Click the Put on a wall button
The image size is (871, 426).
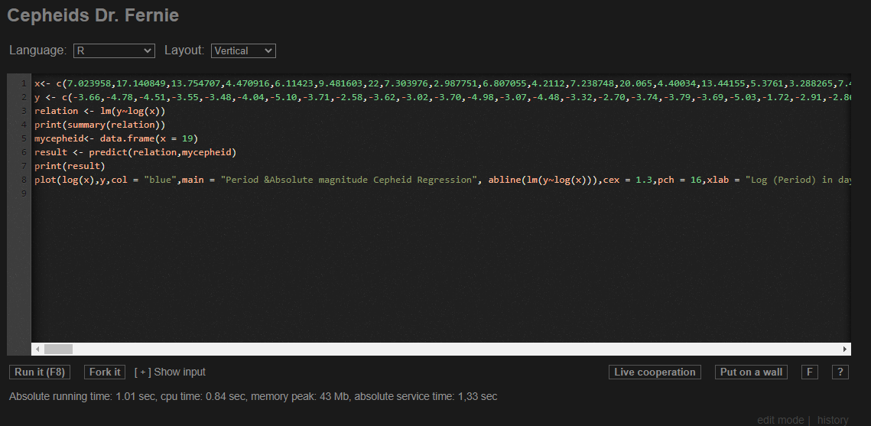(x=751, y=372)
